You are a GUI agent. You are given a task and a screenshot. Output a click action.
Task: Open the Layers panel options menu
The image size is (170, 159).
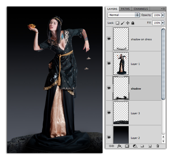163,9
